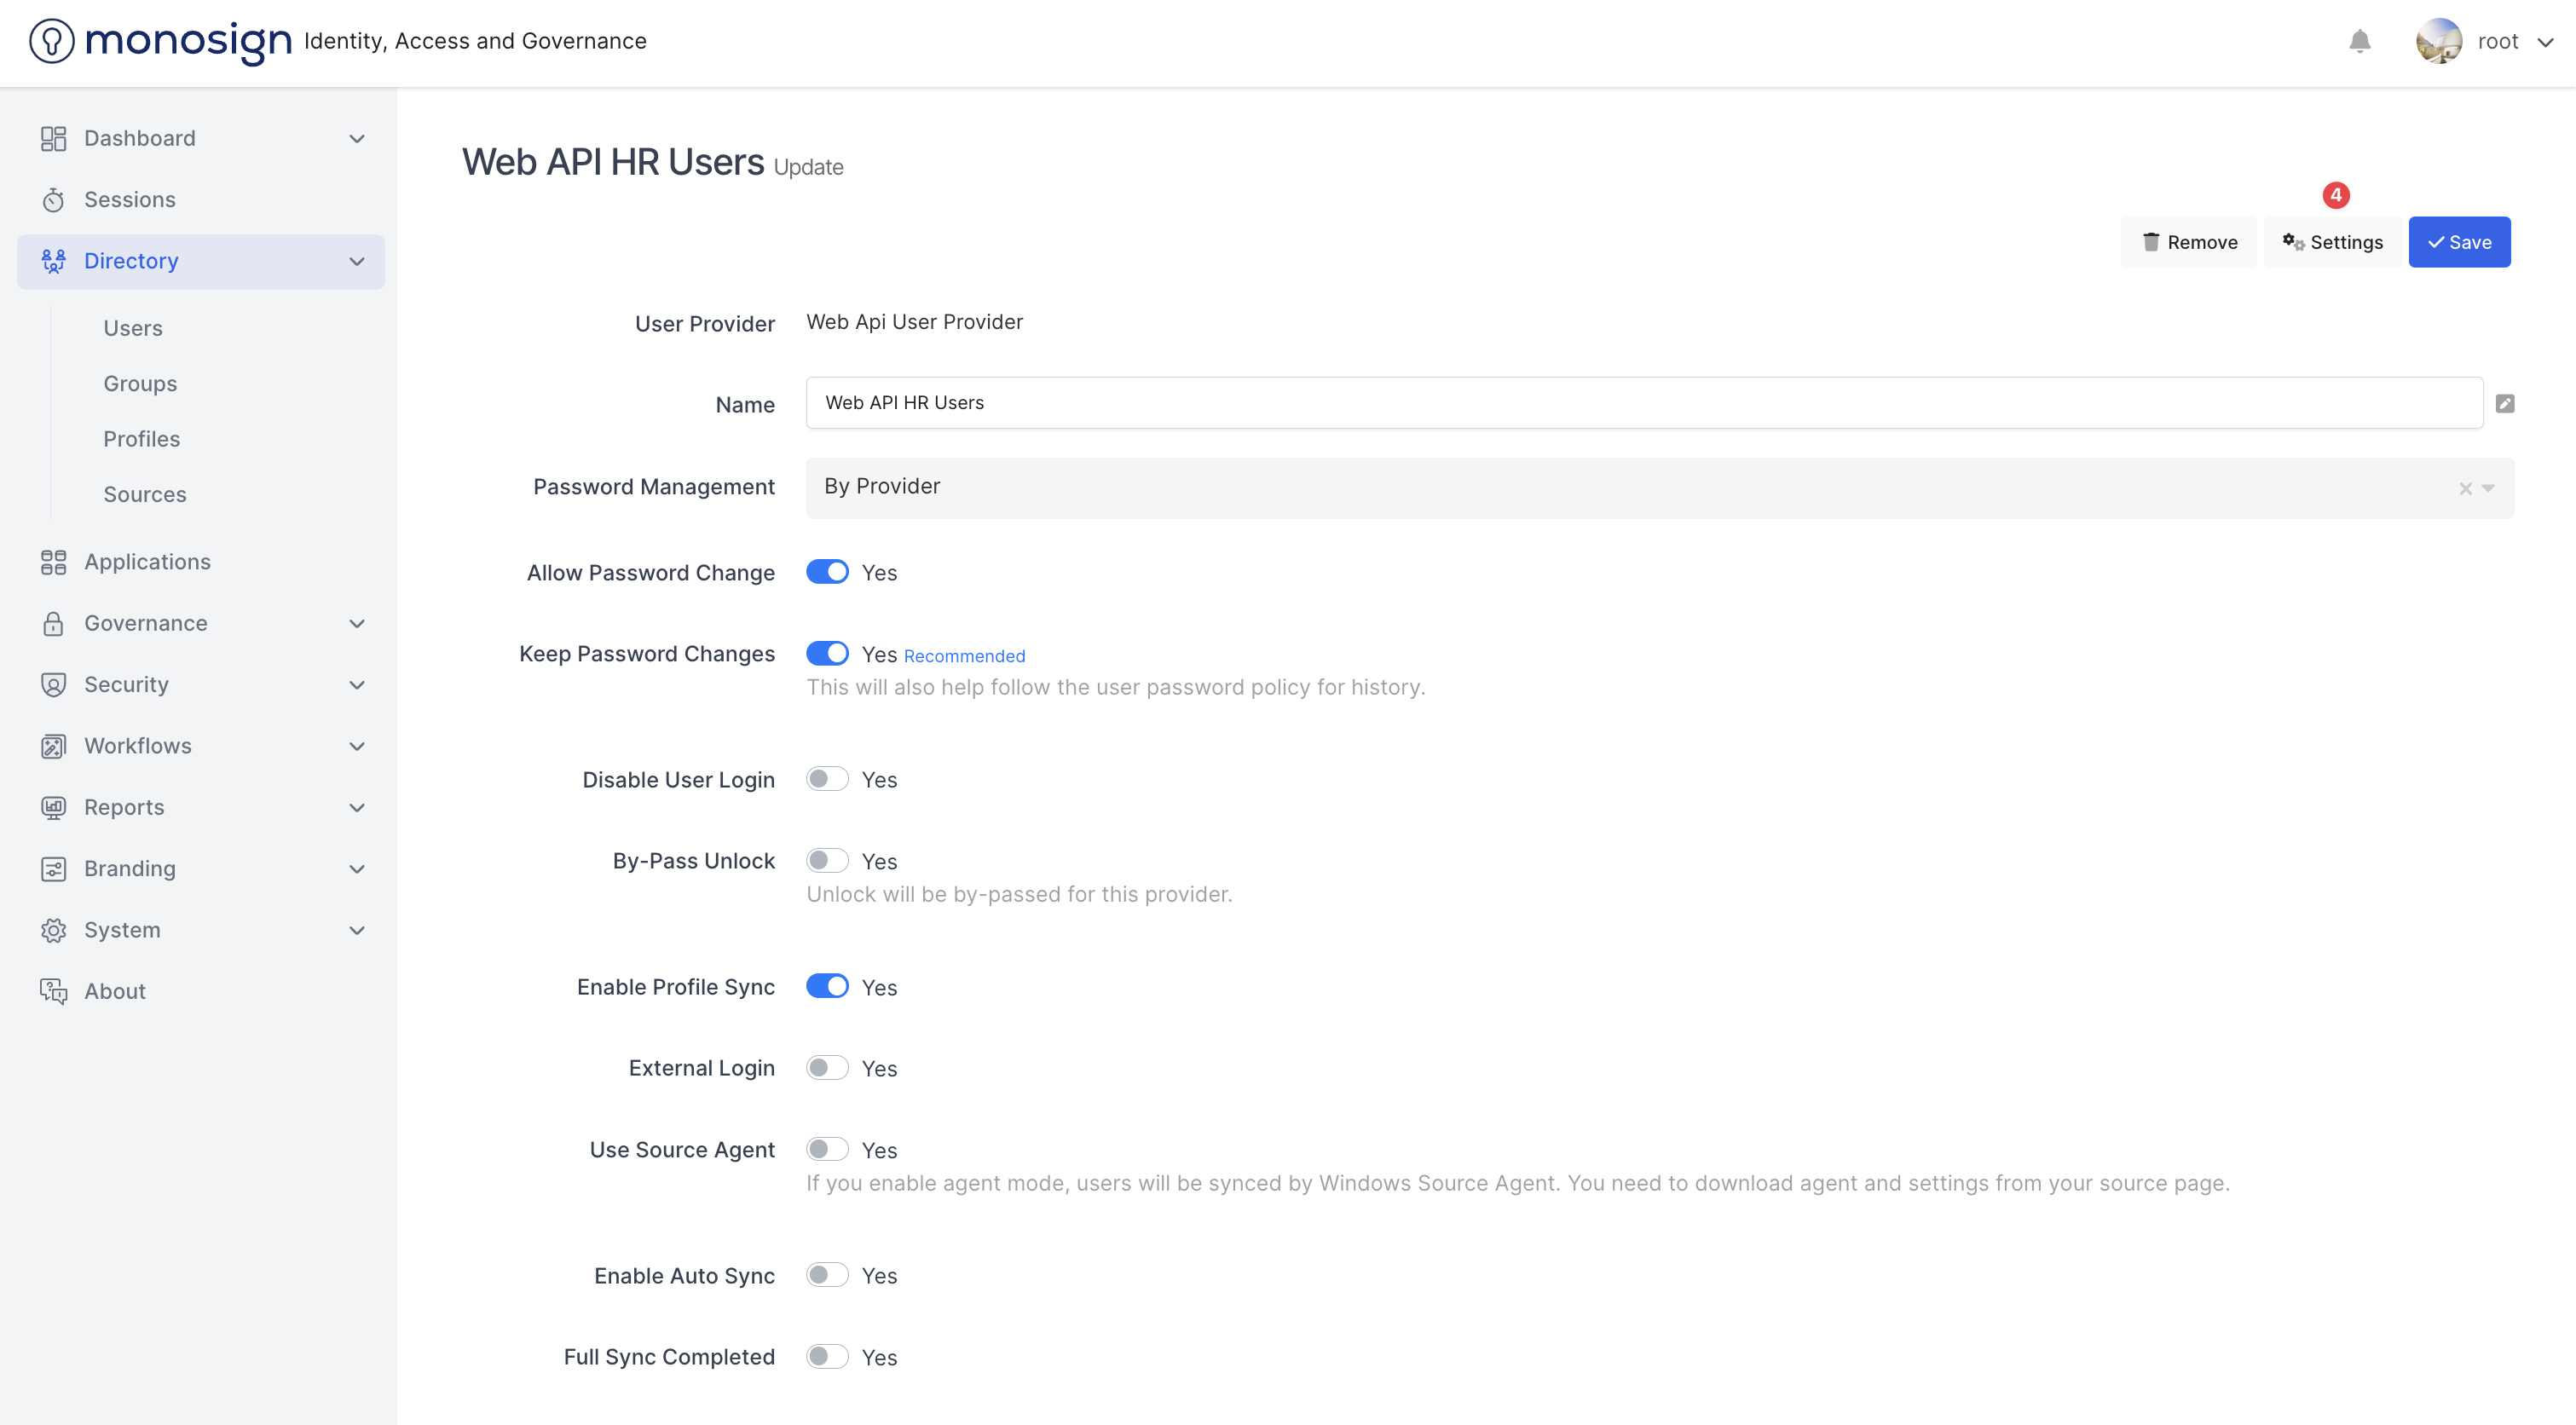Go to Groups in Directory menu
This screenshot has height=1425, width=2576.
[140, 384]
